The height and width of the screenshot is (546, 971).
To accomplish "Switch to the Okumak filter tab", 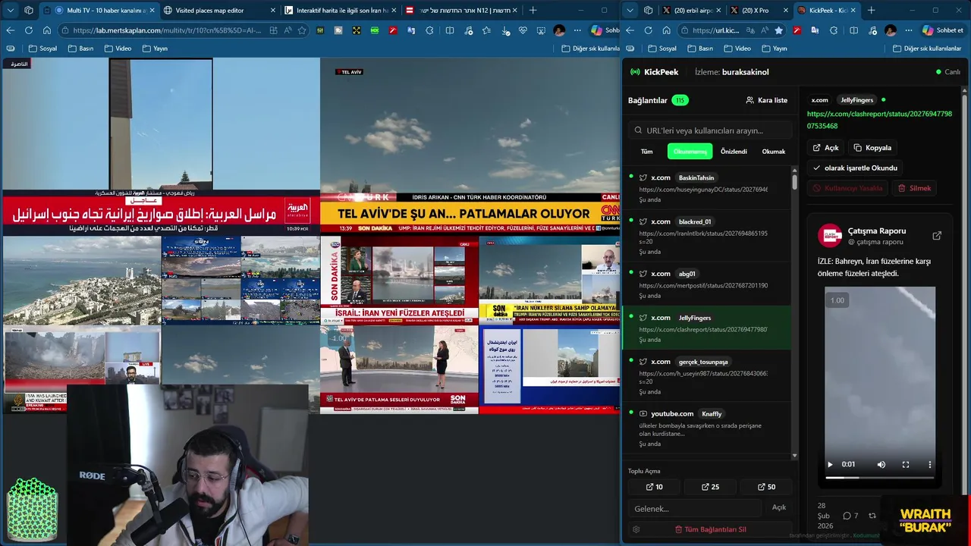I will coord(774,152).
